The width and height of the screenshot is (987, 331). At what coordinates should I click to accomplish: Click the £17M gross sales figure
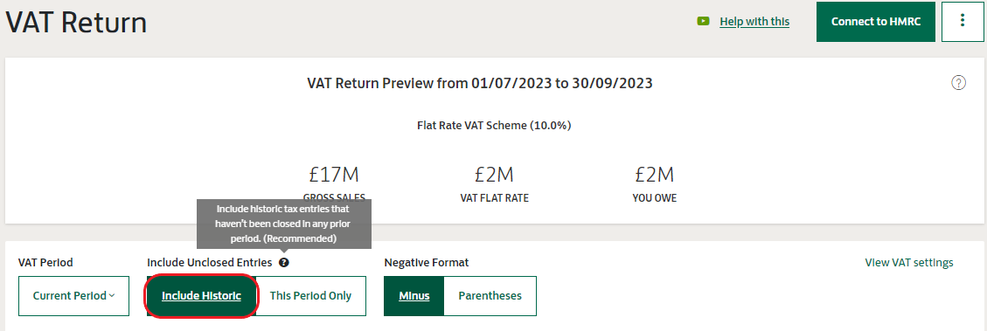coord(334,175)
